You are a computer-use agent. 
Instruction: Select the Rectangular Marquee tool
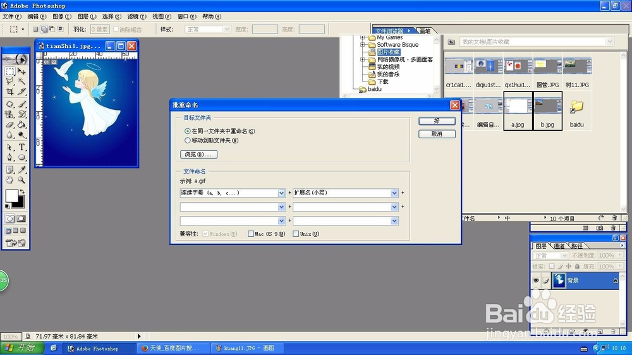pyautogui.click(x=9, y=71)
